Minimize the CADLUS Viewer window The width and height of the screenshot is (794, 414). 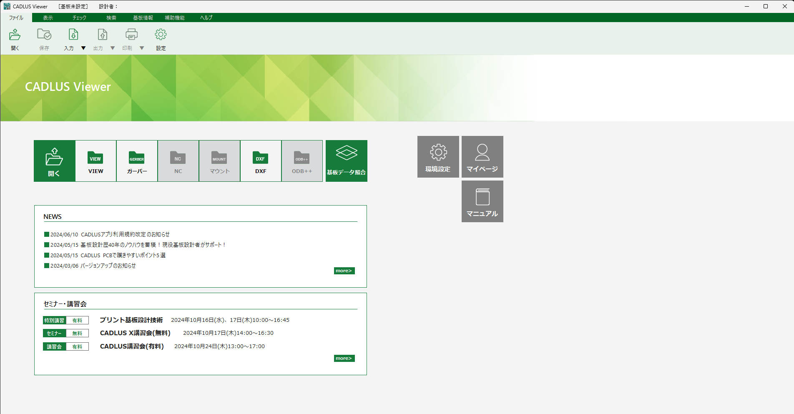[x=746, y=6]
